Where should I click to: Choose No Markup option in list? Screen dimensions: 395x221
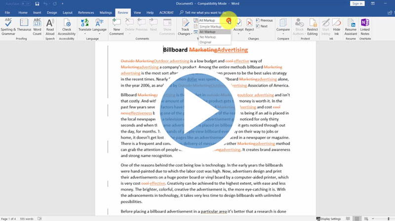point(207,37)
